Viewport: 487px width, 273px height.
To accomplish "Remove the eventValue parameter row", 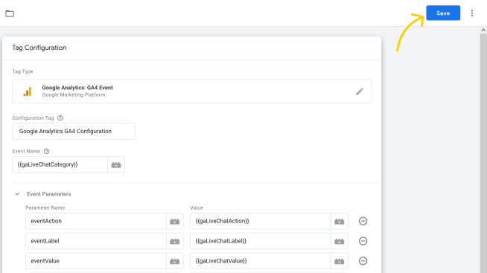I will point(363,261).
